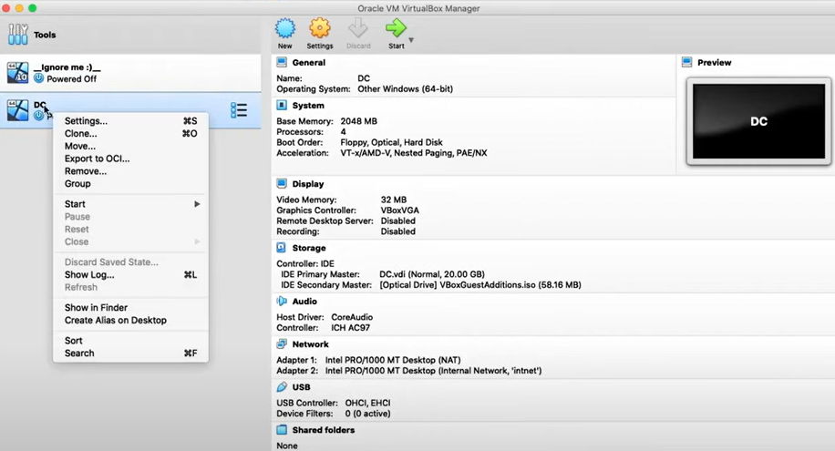Select the '__Ignore me :)__' VM icon
Image resolution: width=835 pixels, height=451 pixels.
17,72
